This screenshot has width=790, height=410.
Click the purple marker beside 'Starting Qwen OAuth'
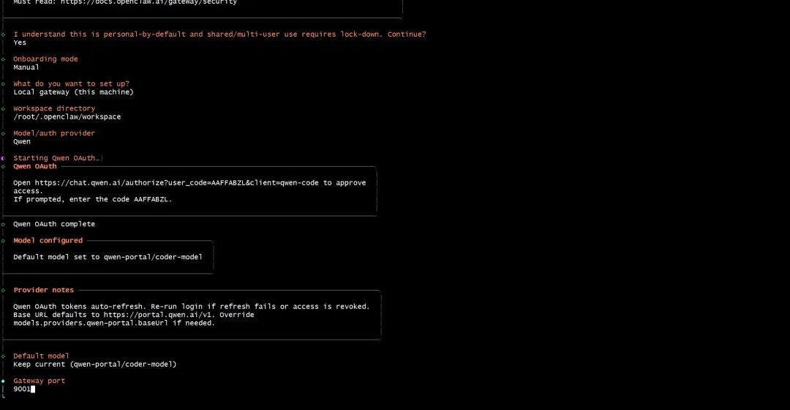point(3,158)
